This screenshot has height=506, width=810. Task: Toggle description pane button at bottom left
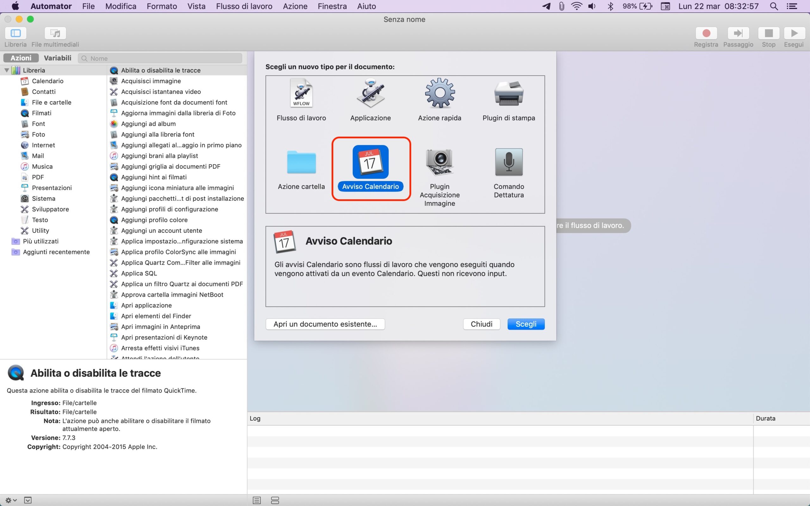point(28,500)
